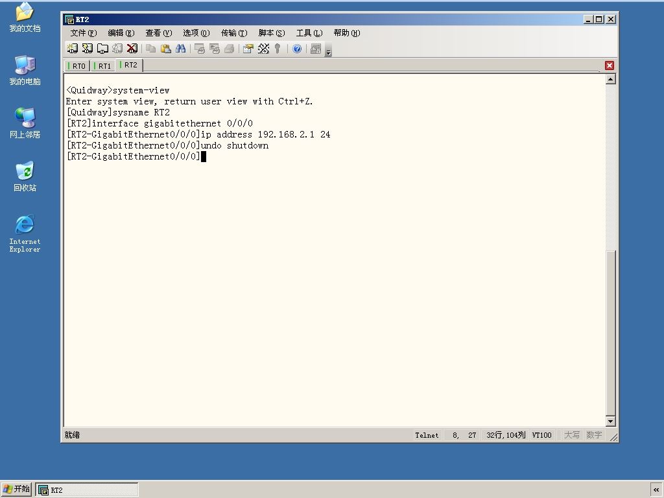
Task: Open the 文件(F) menu
Action: (84, 33)
